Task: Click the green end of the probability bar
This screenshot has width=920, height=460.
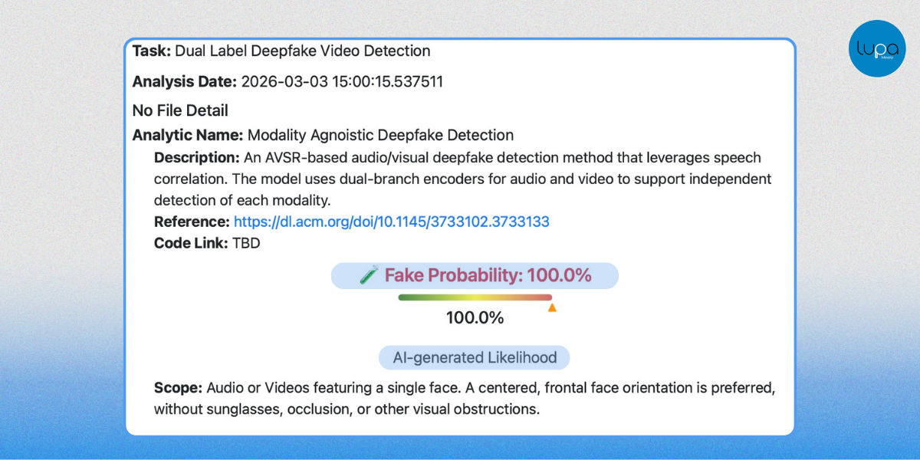Action: pyautogui.click(x=406, y=297)
